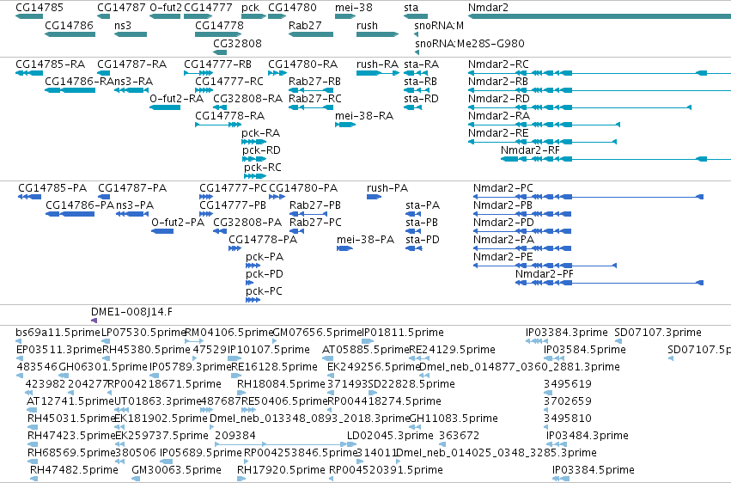This screenshot has height=483, width=731.
Task: Open the CG32808-RA transcript label
Action: (x=247, y=99)
